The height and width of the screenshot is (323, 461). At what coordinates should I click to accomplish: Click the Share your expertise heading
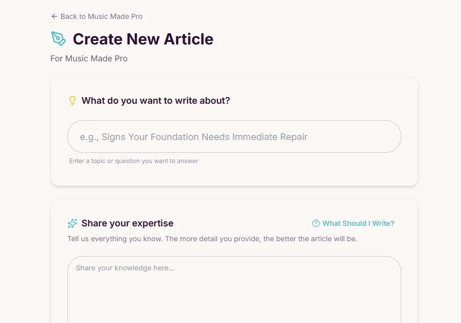point(127,223)
